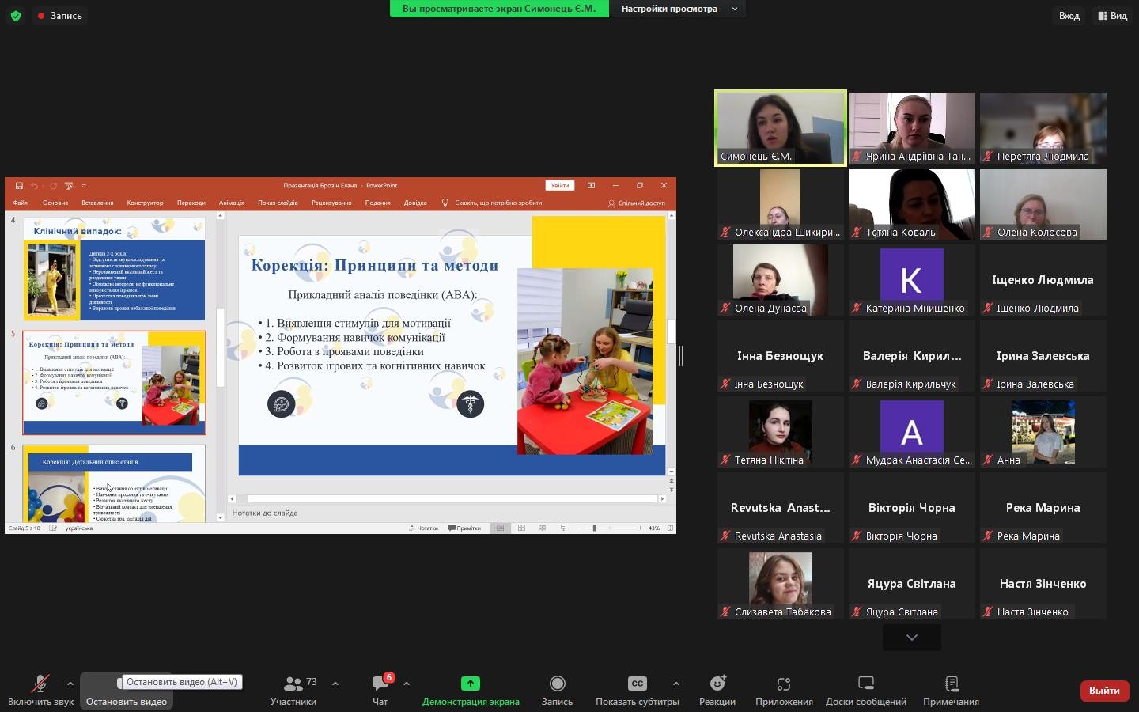Viewport: 1139px width, 712px height.
Task: Open Участники participants panel
Action: click(293, 691)
